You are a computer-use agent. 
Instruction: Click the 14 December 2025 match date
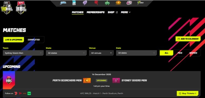[101, 74]
